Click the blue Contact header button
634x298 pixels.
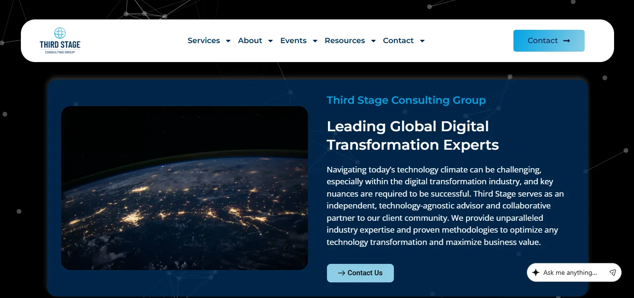pos(549,41)
